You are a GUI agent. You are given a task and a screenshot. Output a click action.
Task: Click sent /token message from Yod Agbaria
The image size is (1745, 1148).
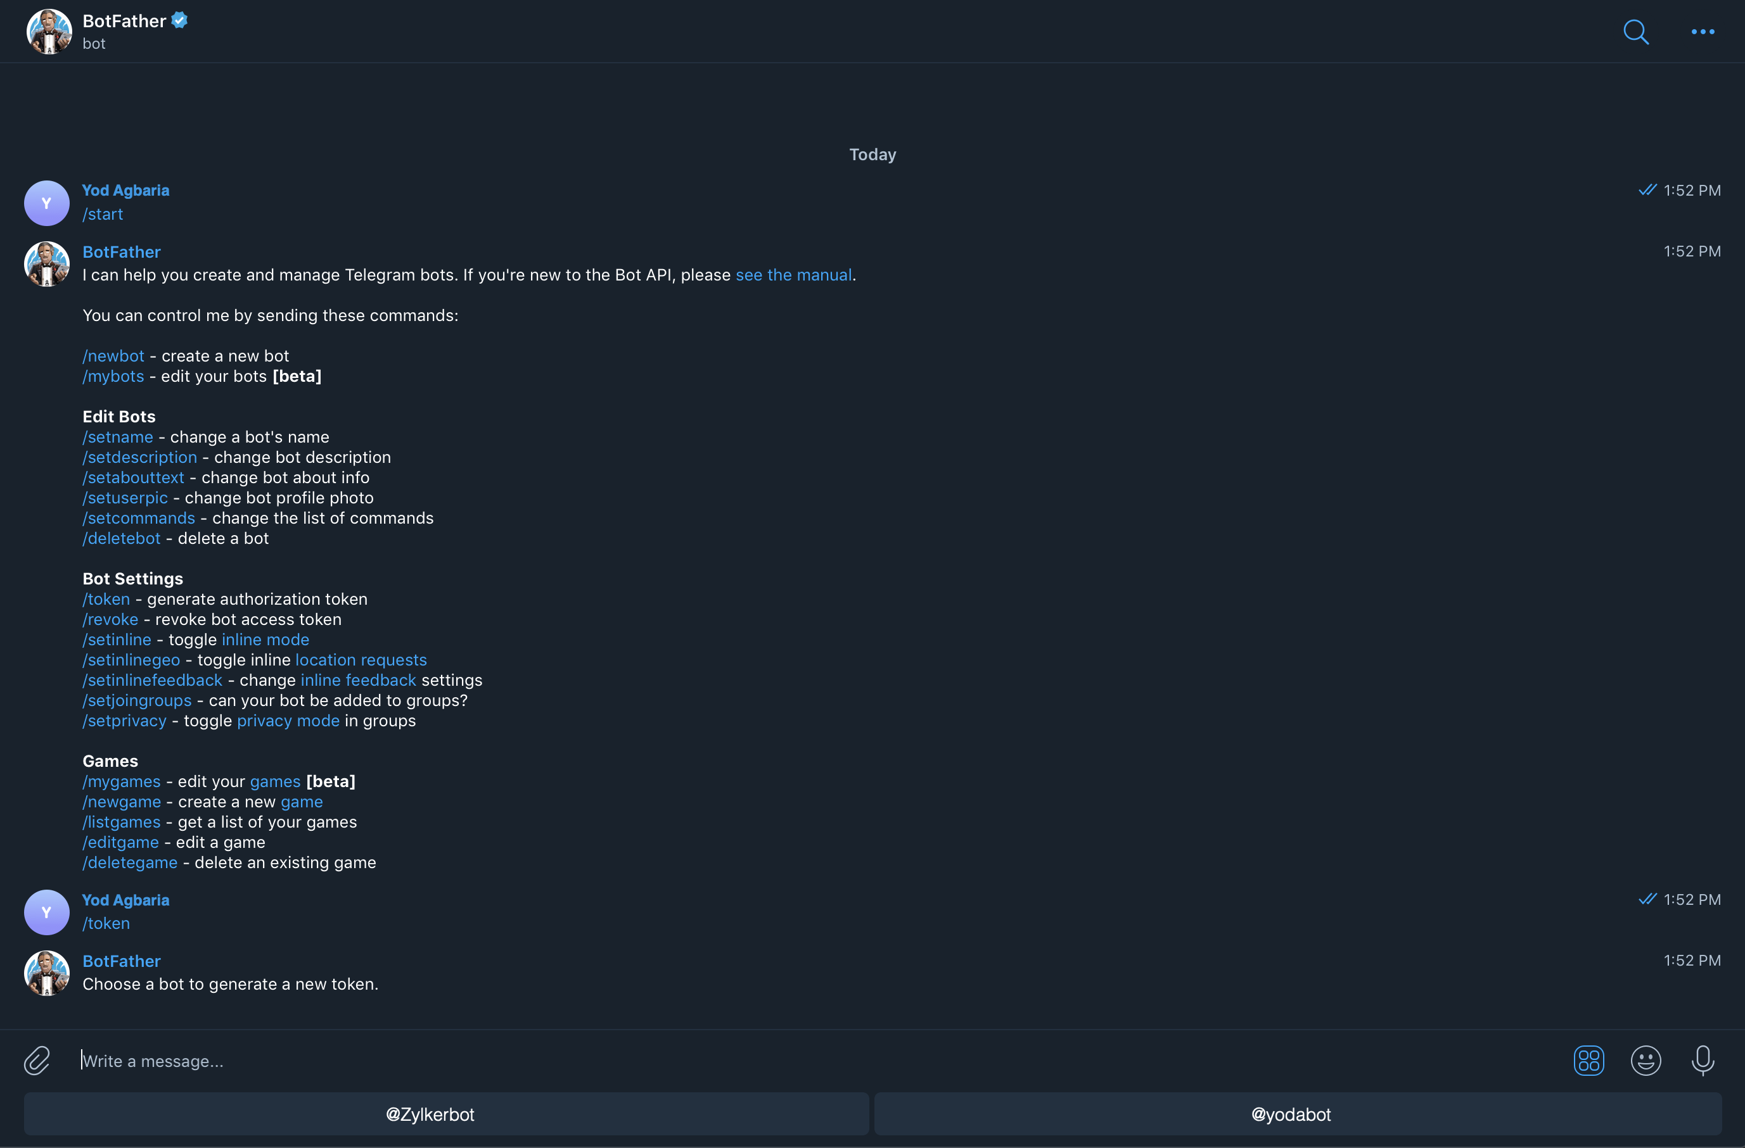[106, 924]
